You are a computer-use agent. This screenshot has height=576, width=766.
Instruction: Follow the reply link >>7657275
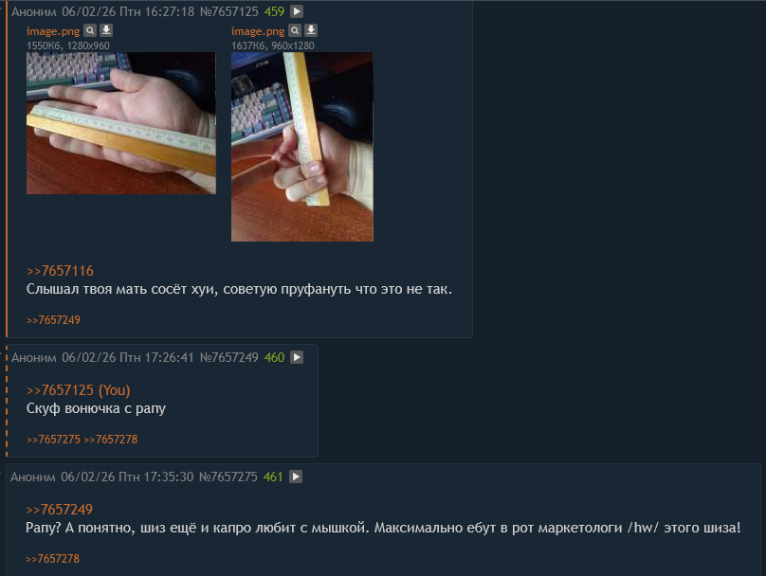[x=53, y=440]
